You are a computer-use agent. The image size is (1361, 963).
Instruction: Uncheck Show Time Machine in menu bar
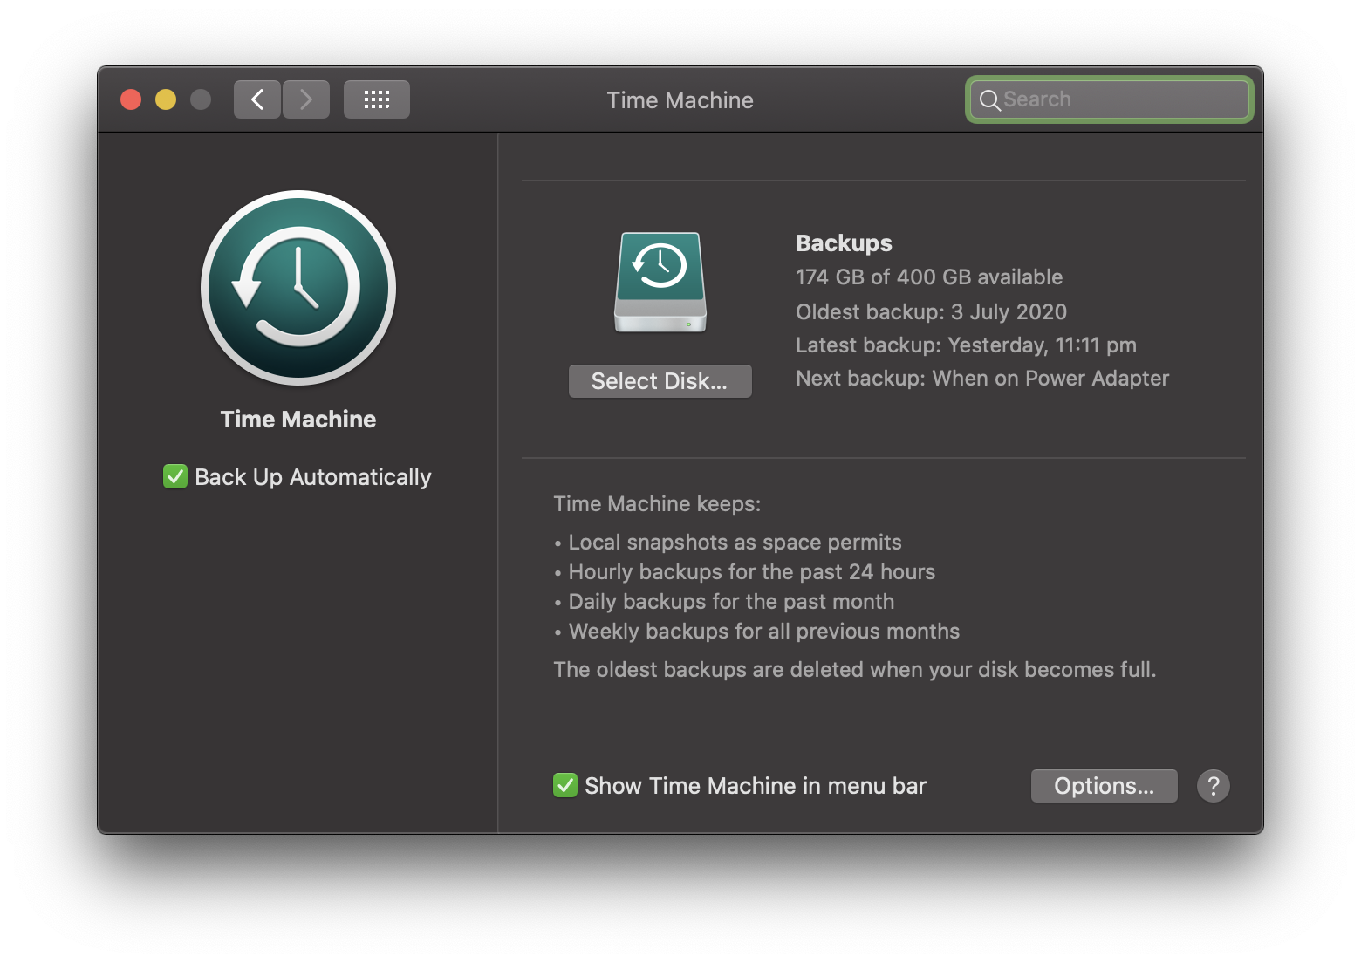[565, 786]
